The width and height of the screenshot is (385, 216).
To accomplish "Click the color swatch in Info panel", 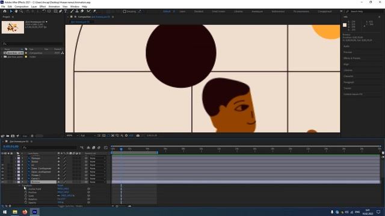I will (x=345, y=25).
